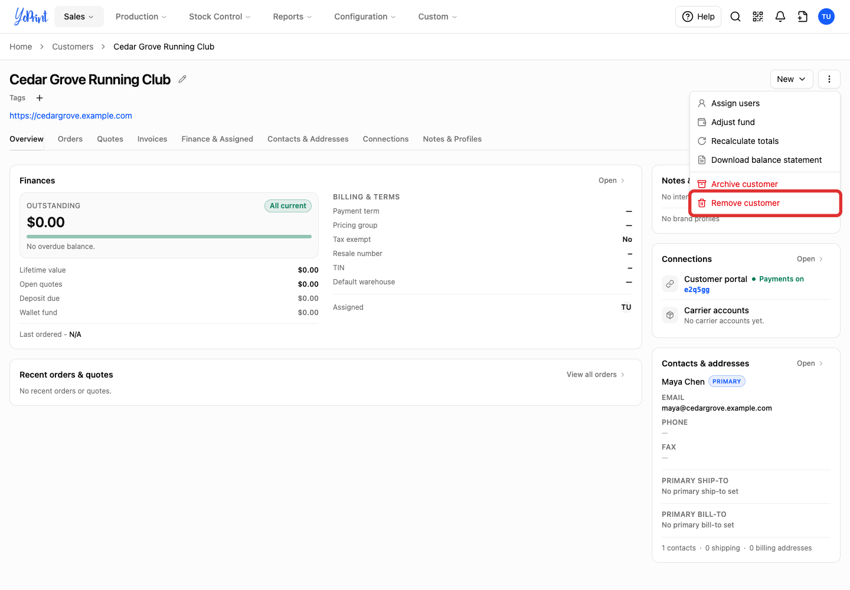Go to Finance & Assigned tab
The image size is (850, 590).
(x=217, y=139)
